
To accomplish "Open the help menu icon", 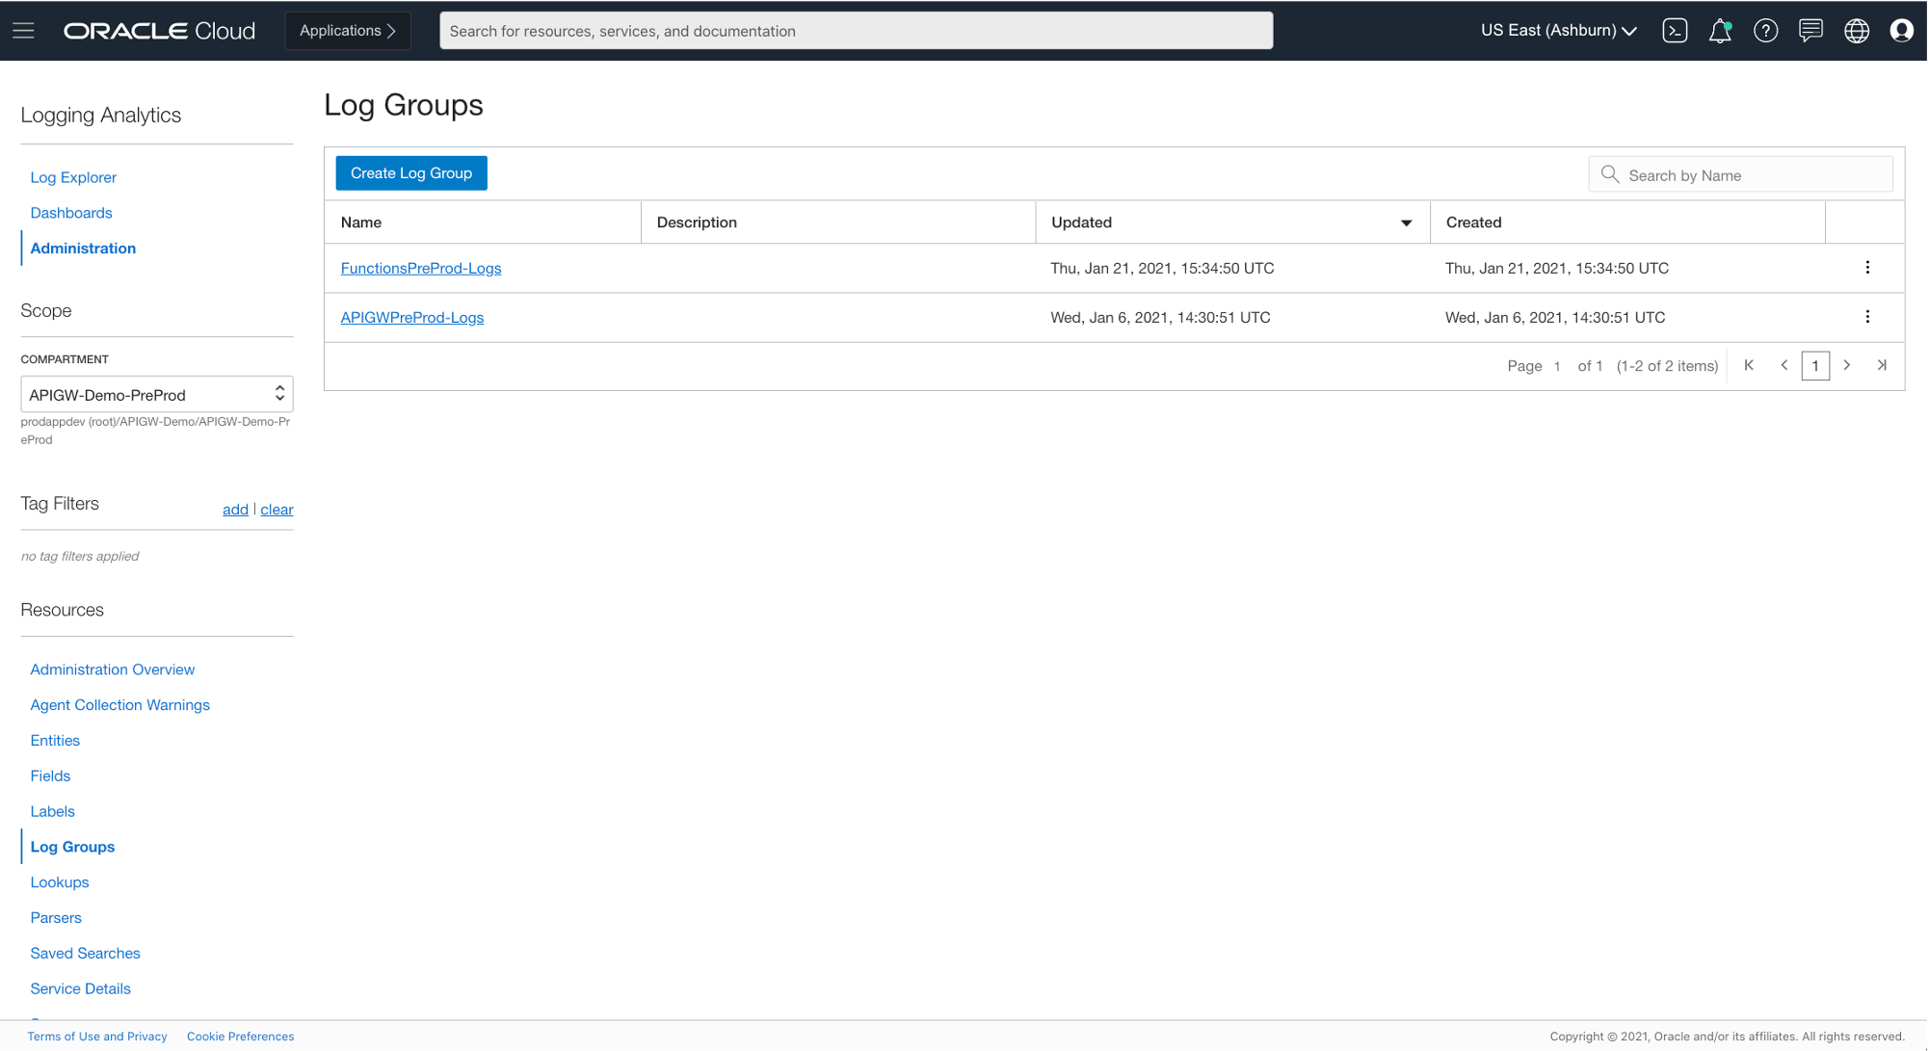I will tap(1765, 30).
